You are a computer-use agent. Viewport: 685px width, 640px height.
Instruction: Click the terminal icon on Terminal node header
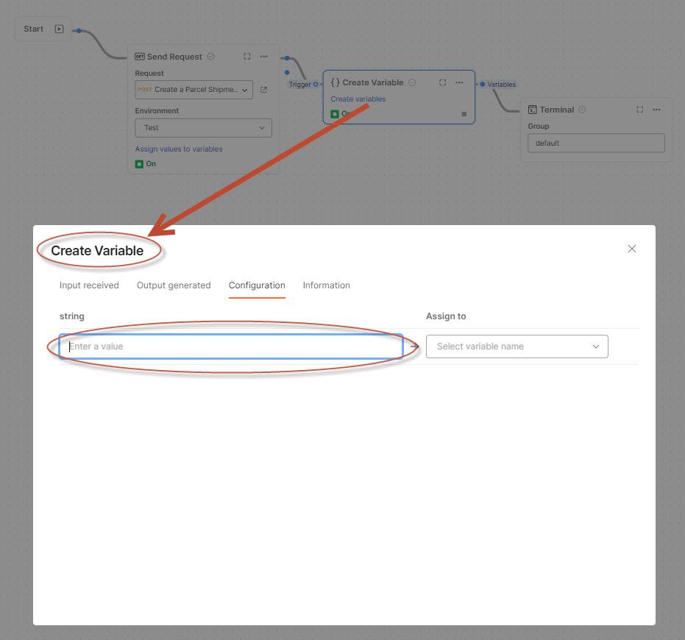click(x=531, y=109)
